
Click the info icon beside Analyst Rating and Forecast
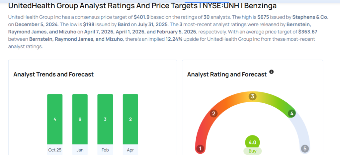point(272,72)
